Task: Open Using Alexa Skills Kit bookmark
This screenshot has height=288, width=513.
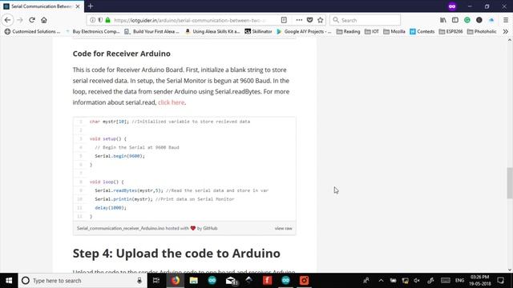Action: (x=212, y=31)
